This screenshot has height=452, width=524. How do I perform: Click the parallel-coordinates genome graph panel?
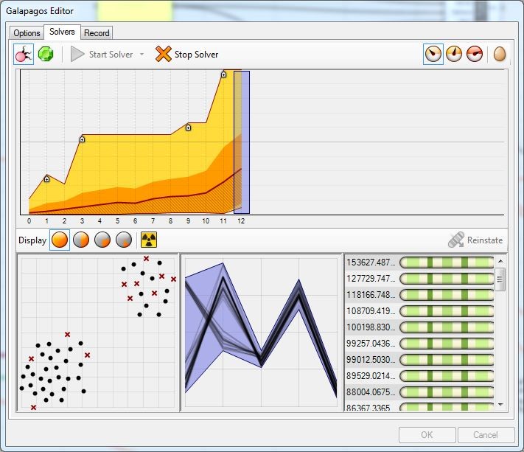pos(261,333)
